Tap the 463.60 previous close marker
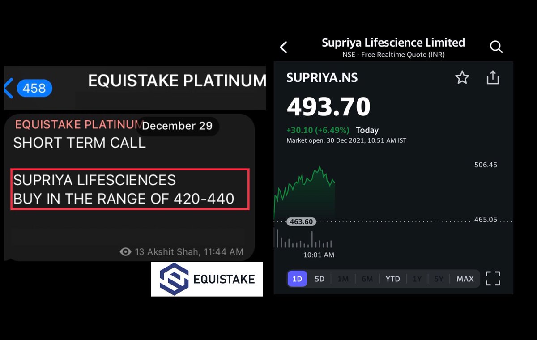Screen dimensions: 537x340 pos(301,221)
